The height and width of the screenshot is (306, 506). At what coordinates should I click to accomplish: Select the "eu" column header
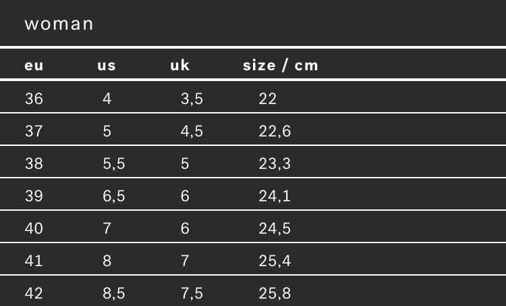34,66
